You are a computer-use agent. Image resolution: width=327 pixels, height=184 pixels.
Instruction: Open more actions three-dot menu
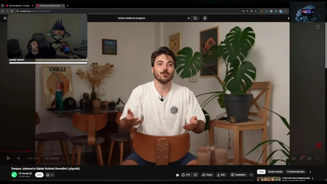click(x=251, y=175)
